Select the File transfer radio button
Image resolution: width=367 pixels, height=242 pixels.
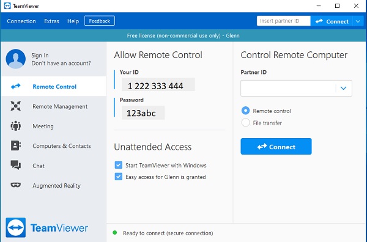[x=245, y=122]
